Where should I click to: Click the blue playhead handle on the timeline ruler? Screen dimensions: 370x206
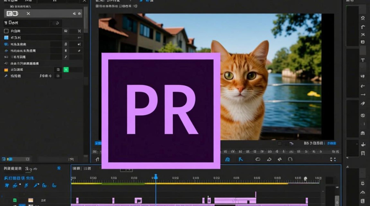(156, 177)
